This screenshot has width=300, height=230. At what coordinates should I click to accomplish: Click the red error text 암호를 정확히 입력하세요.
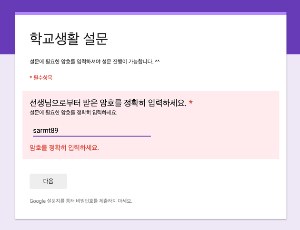click(64, 147)
